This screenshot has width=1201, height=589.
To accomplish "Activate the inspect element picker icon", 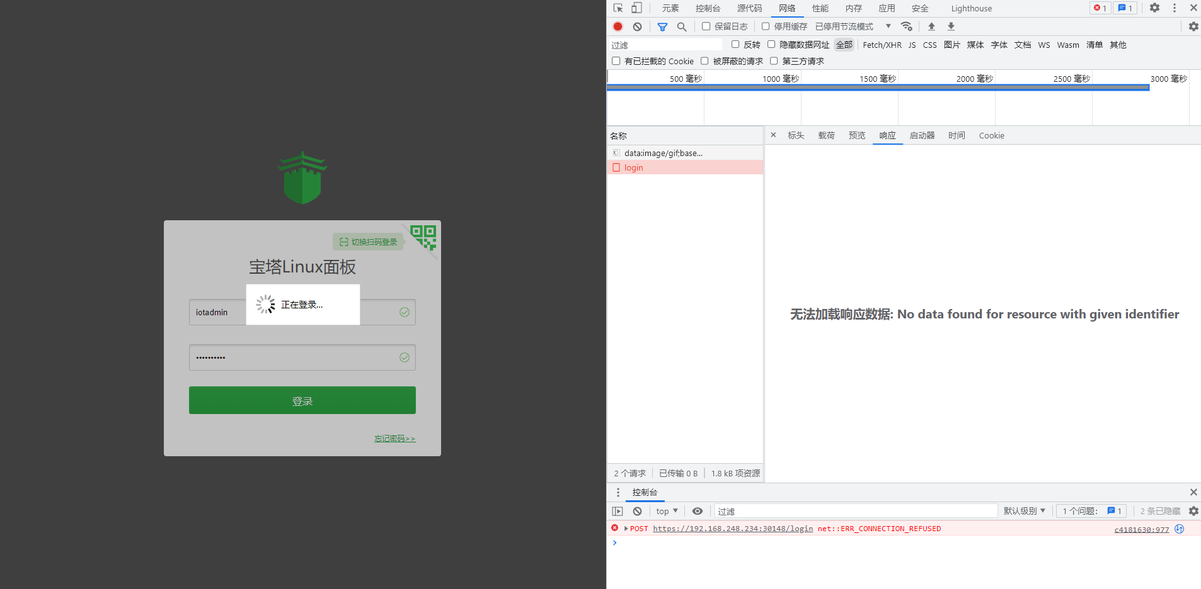I will click(618, 8).
